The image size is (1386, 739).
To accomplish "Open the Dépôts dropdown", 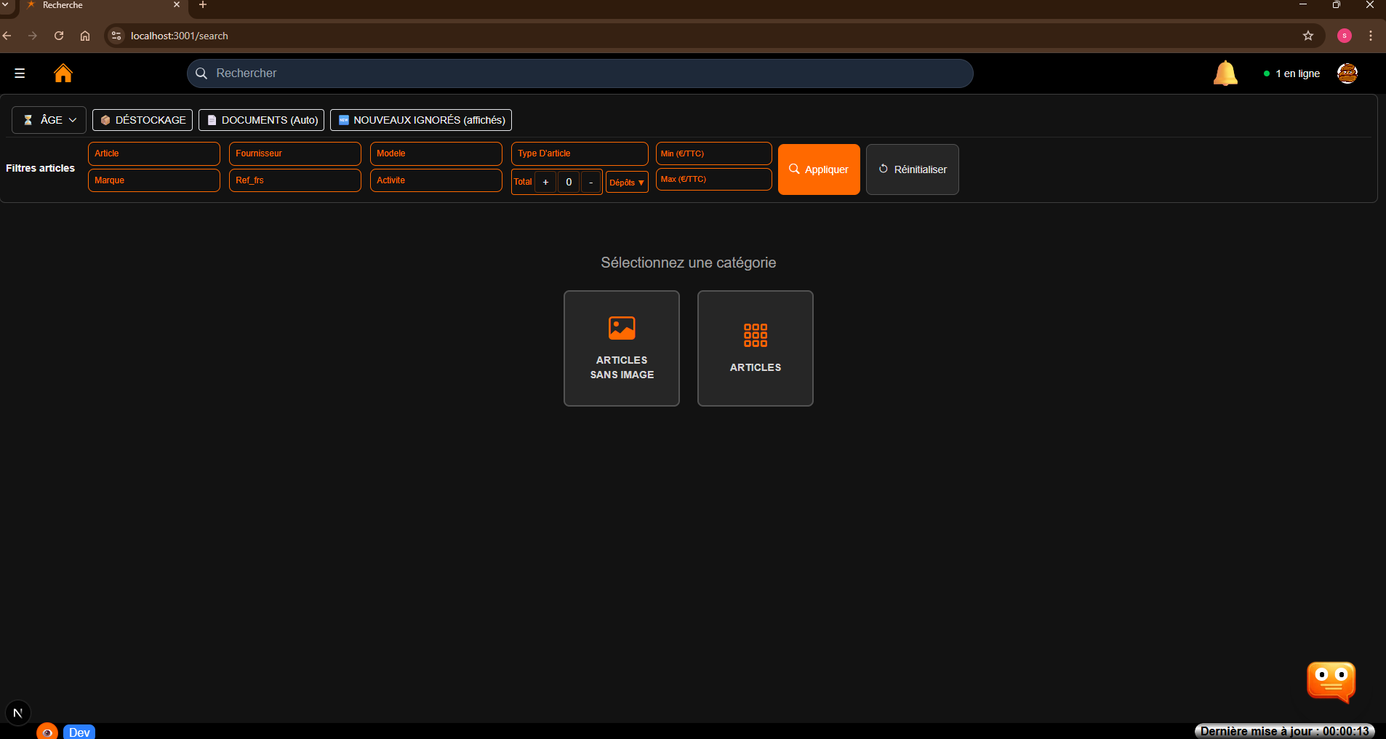I will click(x=626, y=183).
